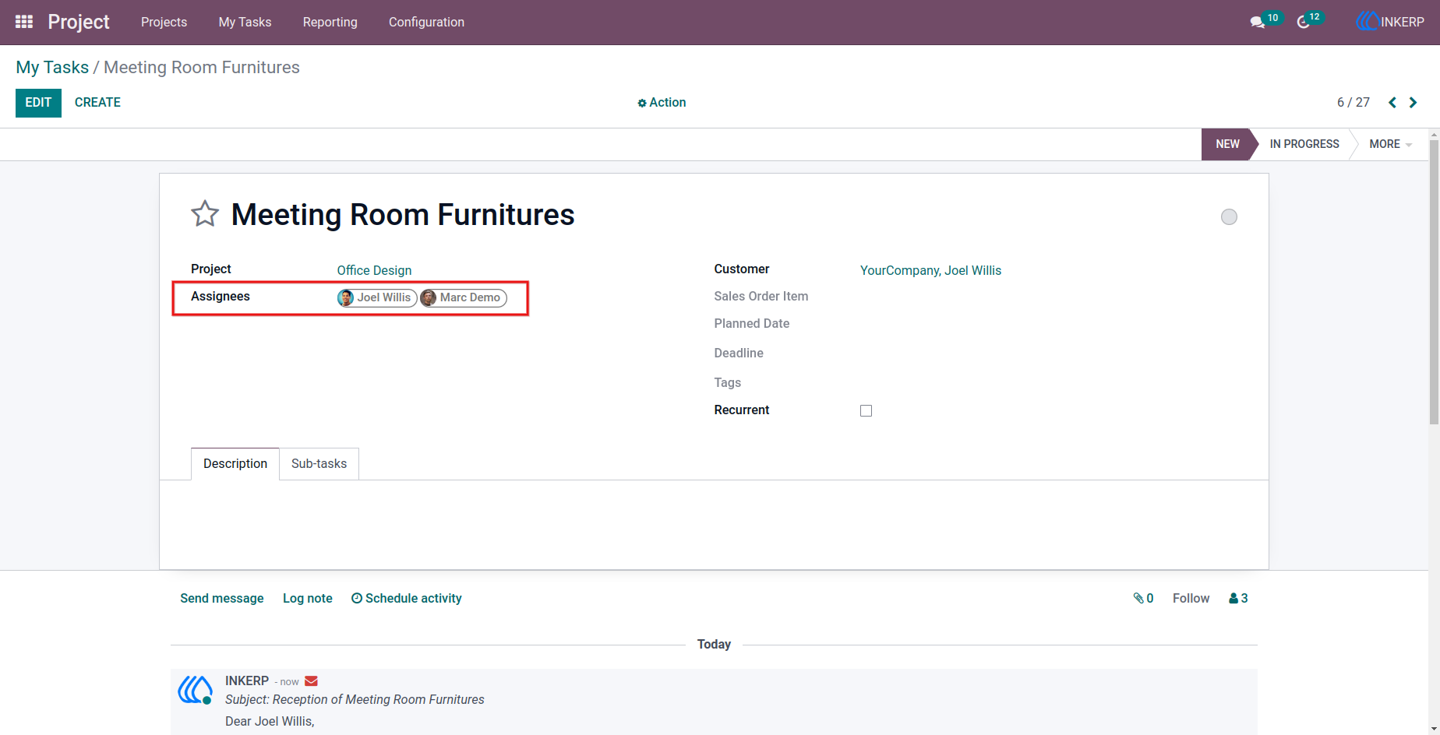Screen dimensions: 1440x735
Task: Click Marc Demo assignee avatar
Action: (x=429, y=298)
